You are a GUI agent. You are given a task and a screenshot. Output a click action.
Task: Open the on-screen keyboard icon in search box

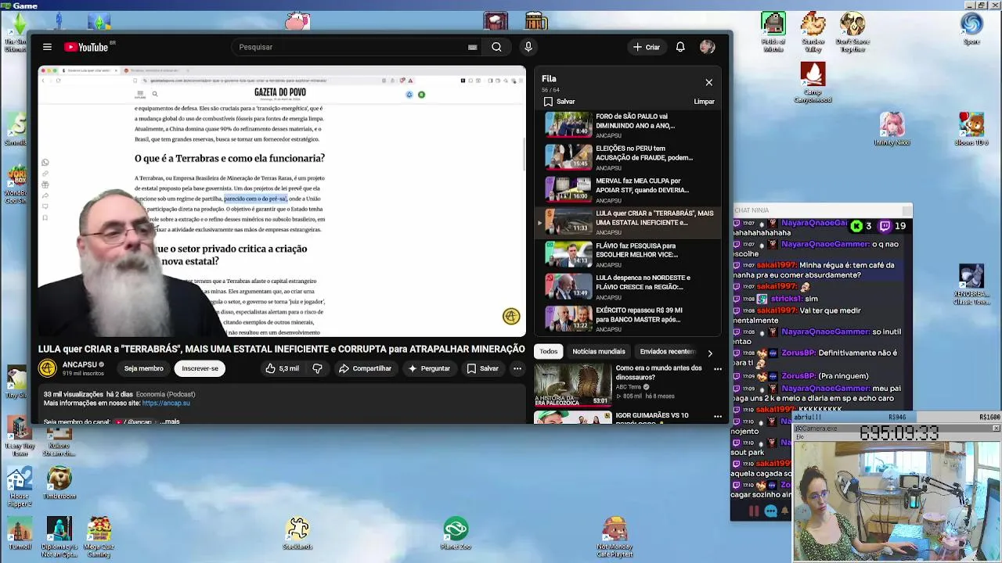click(472, 47)
